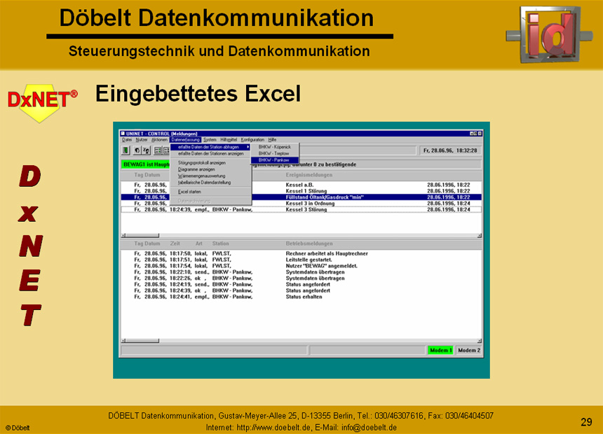Open the Konfiguration menu
603x434 pixels.
tap(252, 140)
